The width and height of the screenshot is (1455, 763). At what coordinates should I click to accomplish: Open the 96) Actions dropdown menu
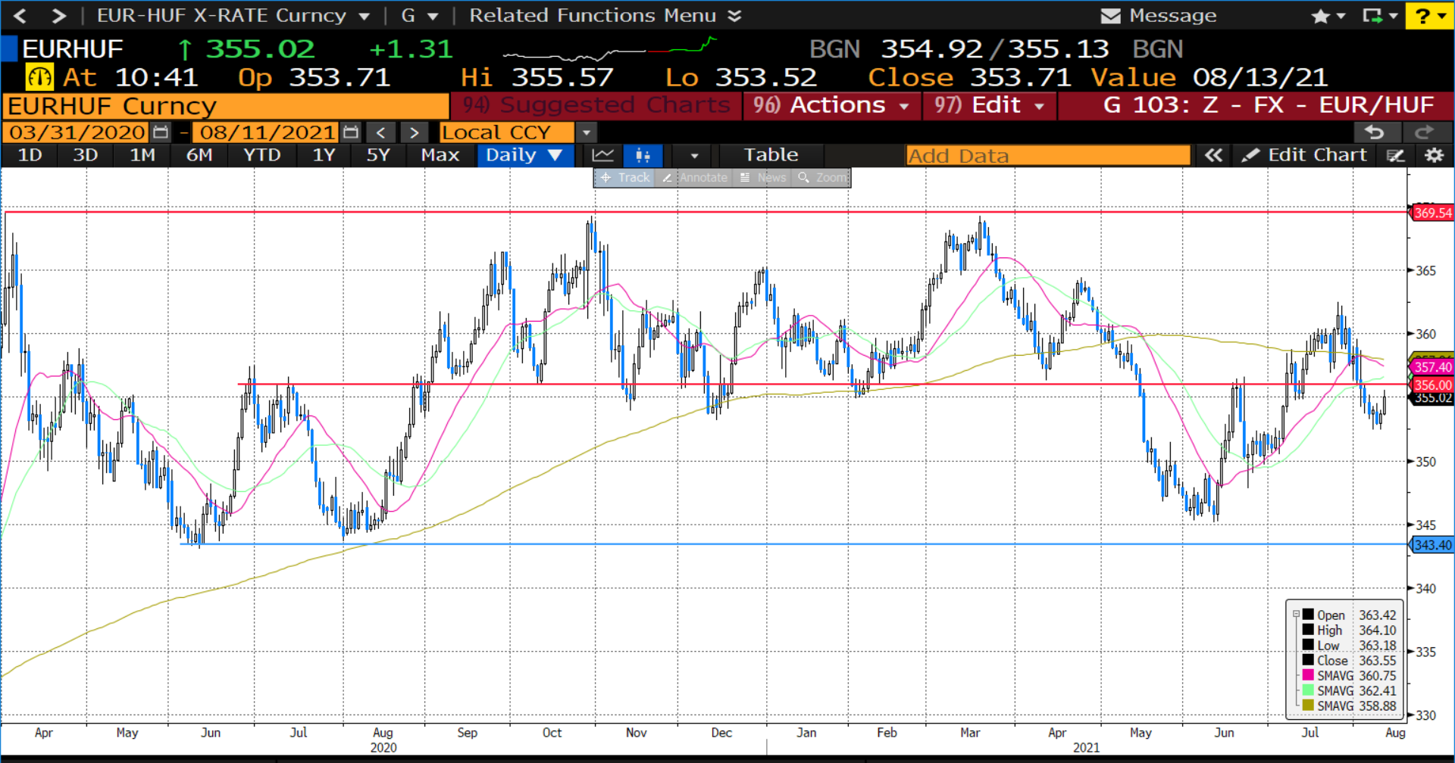[x=832, y=105]
